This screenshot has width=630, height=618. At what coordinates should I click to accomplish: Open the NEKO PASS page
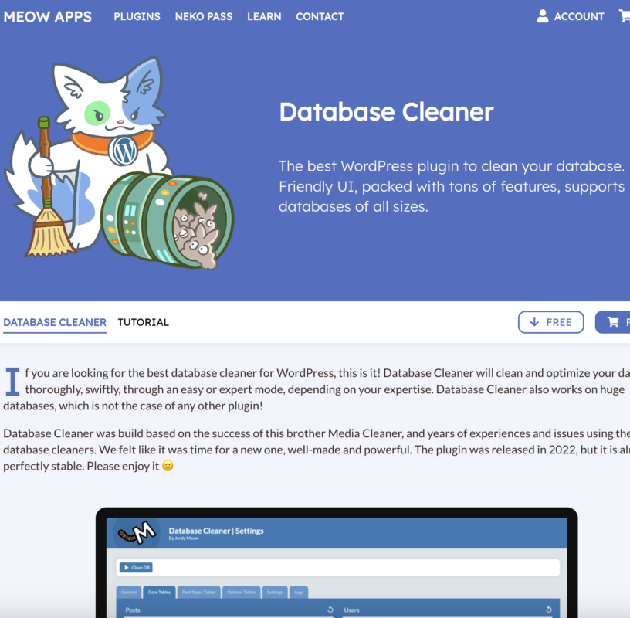click(x=203, y=16)
